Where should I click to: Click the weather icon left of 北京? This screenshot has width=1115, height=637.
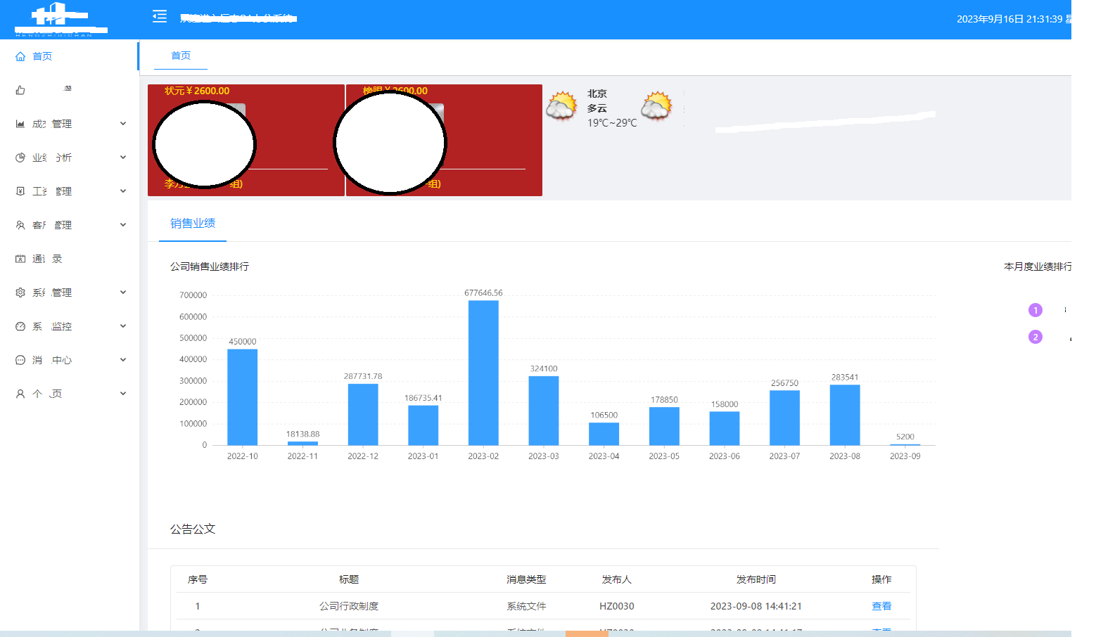click(x=561, y=106)
